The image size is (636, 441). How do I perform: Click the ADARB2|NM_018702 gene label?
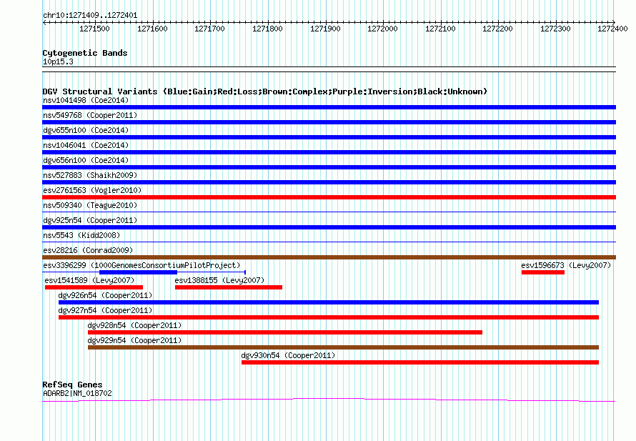click(77, 393)
